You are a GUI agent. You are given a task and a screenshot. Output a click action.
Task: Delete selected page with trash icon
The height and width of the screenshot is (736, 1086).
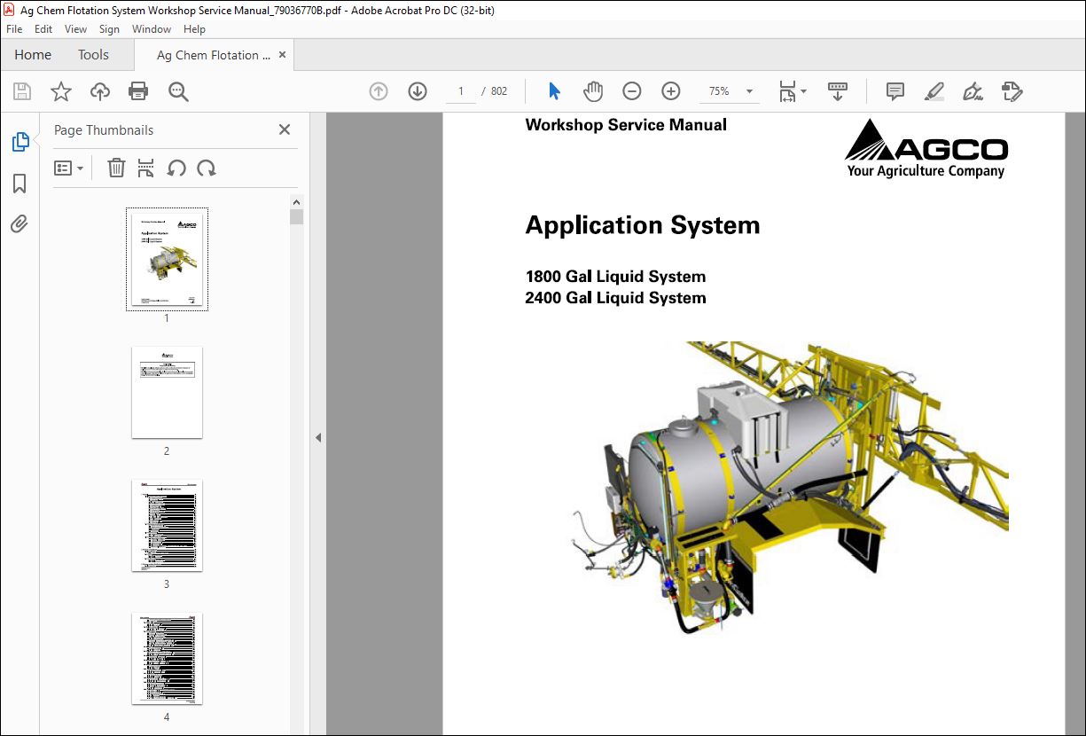(x=116, y=168)
